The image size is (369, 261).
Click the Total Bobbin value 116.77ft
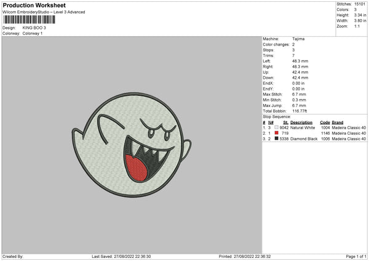pyautogui.click(x=301, y=111)
